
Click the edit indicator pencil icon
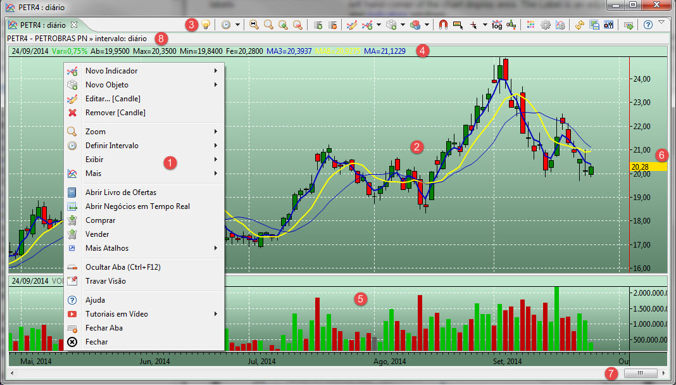pos(352,25)
